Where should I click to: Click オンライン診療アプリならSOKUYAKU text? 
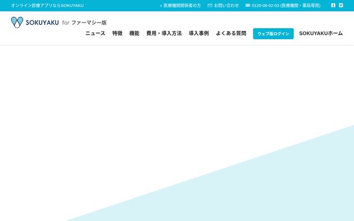[48, 6]
